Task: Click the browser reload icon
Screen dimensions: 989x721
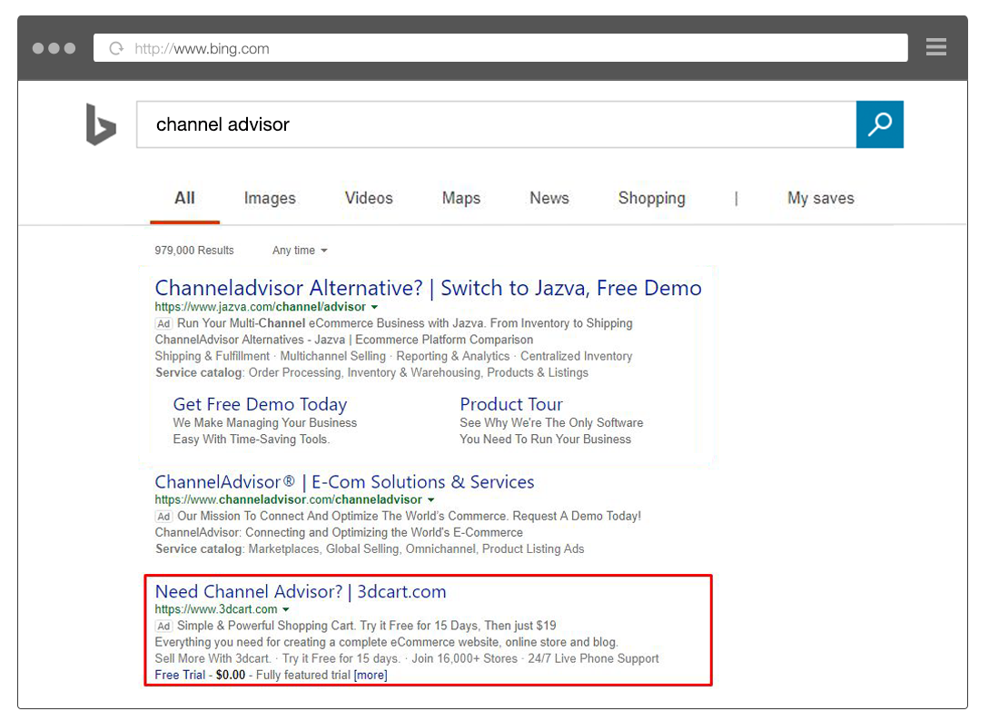Action: click(116, 48)
